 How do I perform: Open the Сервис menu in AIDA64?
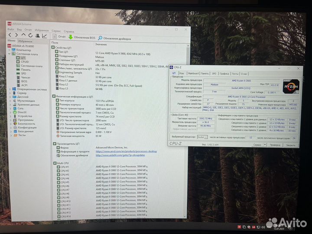click(x=56, y=31)
